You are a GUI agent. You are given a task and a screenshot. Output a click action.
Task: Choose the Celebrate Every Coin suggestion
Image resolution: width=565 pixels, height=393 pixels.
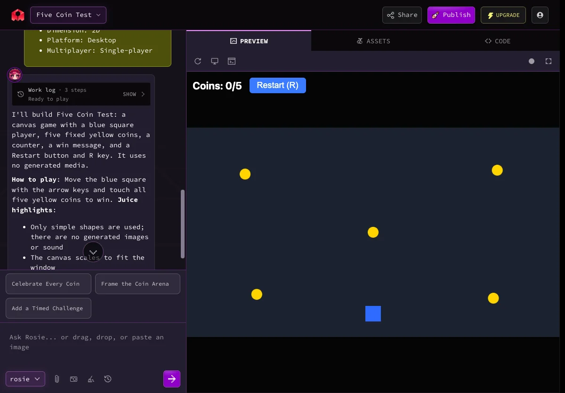[x=48, y=284]
